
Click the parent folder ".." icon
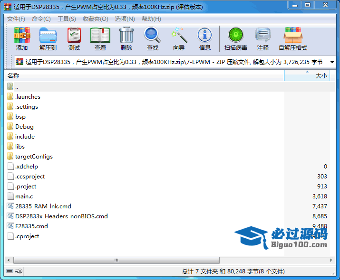10,86
